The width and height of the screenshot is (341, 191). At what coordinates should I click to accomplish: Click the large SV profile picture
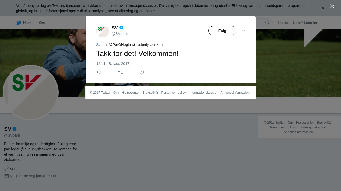click(31, 93)
